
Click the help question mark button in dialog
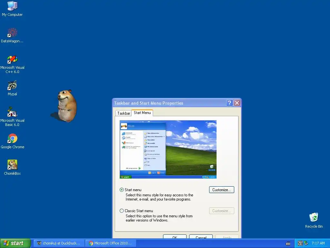(229, 103)
